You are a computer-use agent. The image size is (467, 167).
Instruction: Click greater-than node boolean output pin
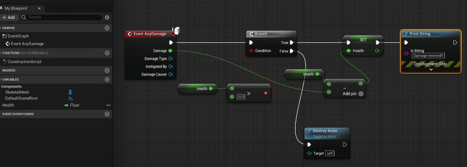pyautogui.click(x=266, y=93)
